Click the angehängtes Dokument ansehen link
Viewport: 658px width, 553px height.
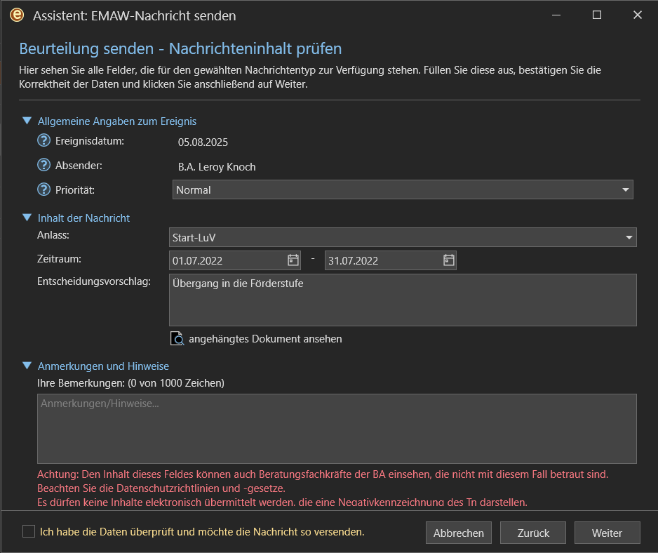pyautogui.click(x=265, y=339)
